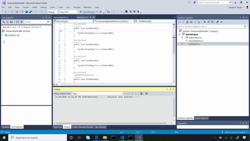Click the Home icon in Solution Explorer
The height and width of the screenshot is (141, 250).
coord(187,22)
